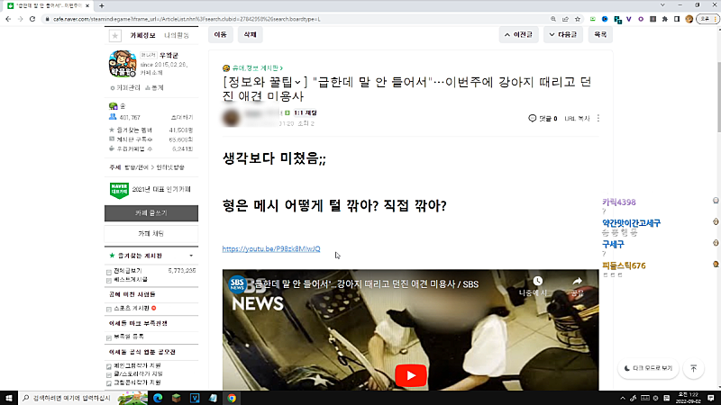This screenshot has height=405, width=721.
Task: Click the browser profile avatar
Action: click(x=689, y=19)
